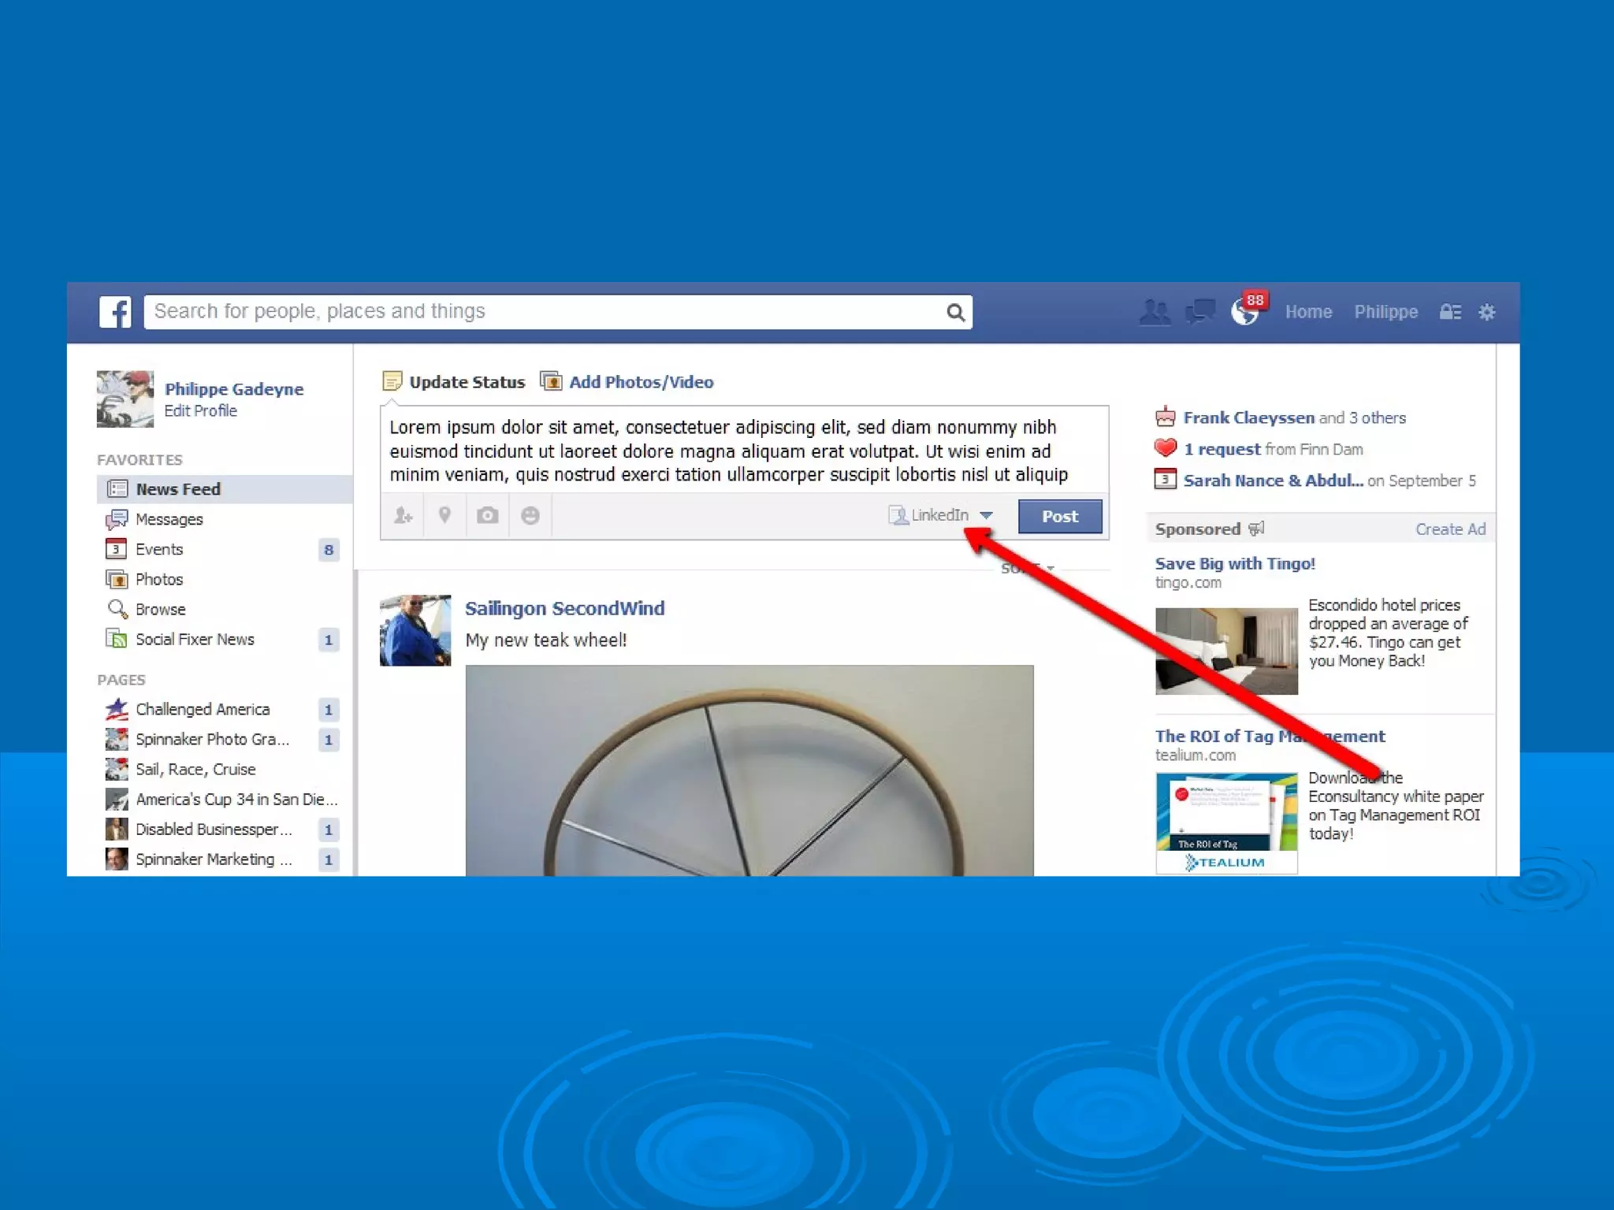Viewport: 1614px width, 1210px height.
Task: Expand the Sort dropdown above feed
Action: pyautogui.click(x=1027, y=568)
